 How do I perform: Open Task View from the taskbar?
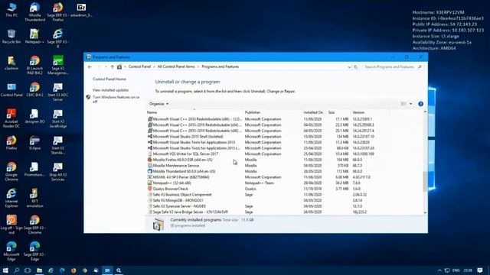[28, 270]
